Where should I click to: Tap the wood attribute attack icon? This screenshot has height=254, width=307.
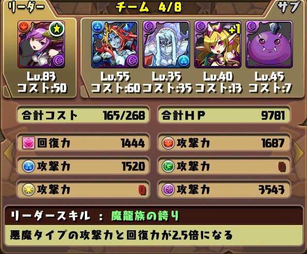tap(168, 166)
